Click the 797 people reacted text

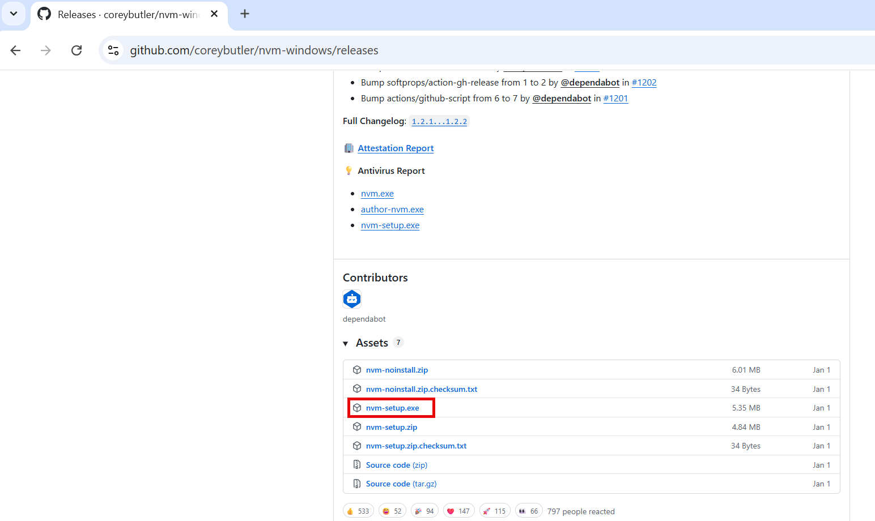tap(581, 511)
